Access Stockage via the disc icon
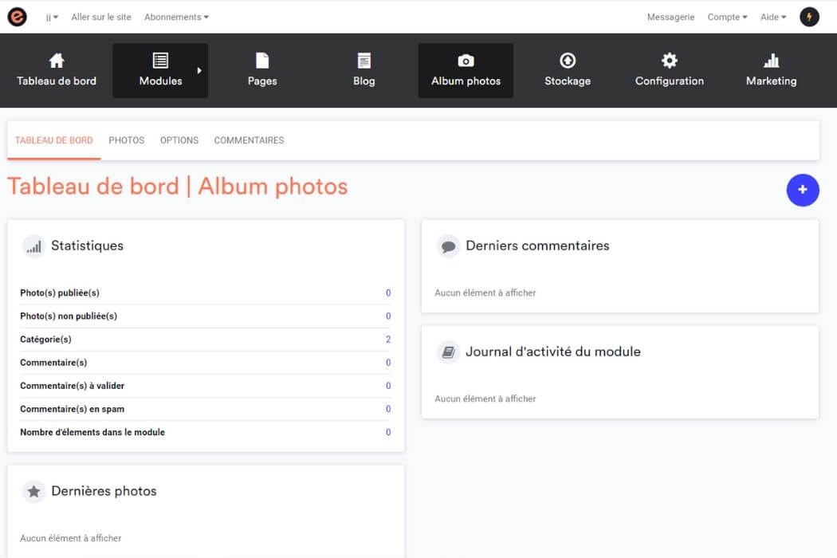837x558 pixels. (x=568, y=59)
